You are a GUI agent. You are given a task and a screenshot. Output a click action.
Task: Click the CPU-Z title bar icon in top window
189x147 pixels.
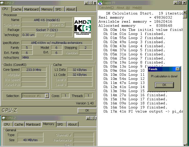2,3
